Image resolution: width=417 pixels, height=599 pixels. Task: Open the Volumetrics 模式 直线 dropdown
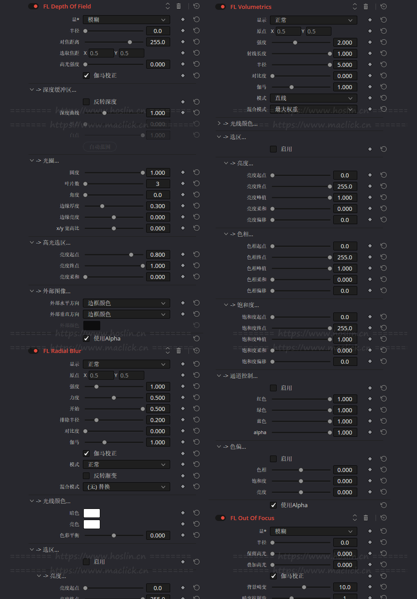[x=314, y=98]
